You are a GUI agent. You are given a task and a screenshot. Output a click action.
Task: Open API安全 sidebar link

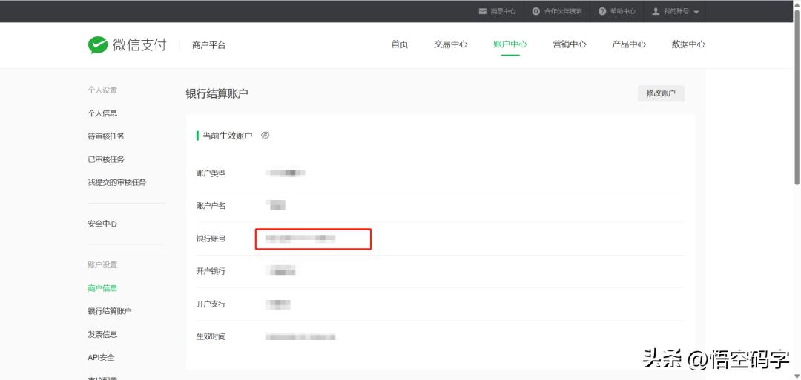coord(101,357)
